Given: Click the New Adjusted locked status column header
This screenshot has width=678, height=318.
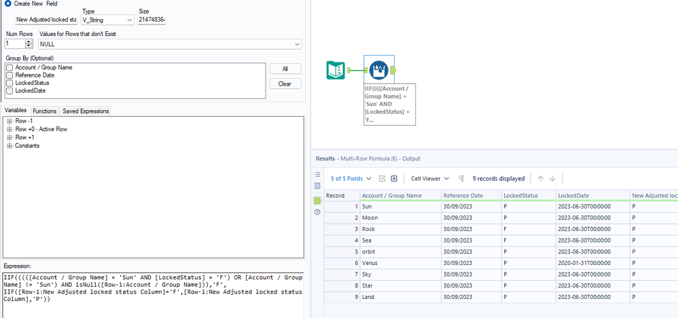Looking at the screenshot, I should [x=654, y=196].
